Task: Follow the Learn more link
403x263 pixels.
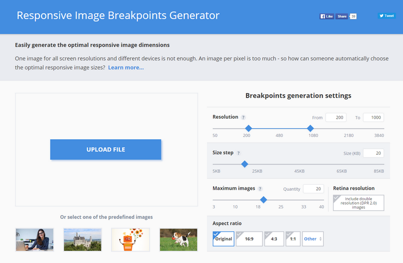Action: 126,68
